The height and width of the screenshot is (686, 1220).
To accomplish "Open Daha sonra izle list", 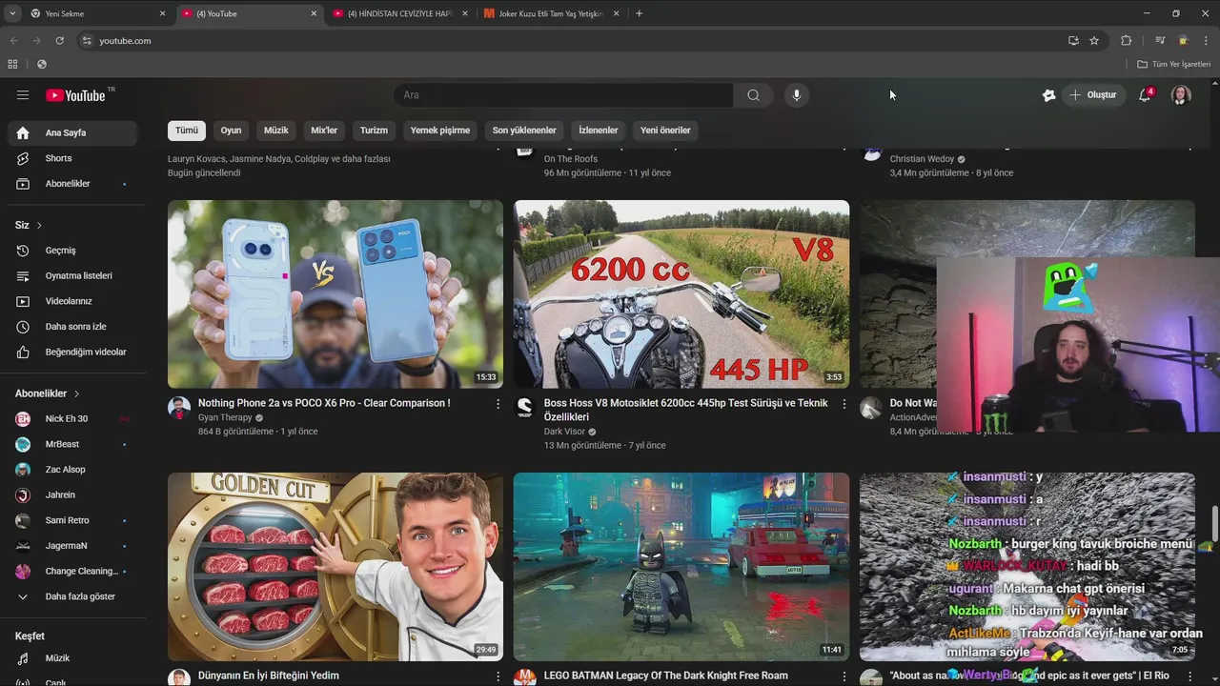I will click(72, 327).
